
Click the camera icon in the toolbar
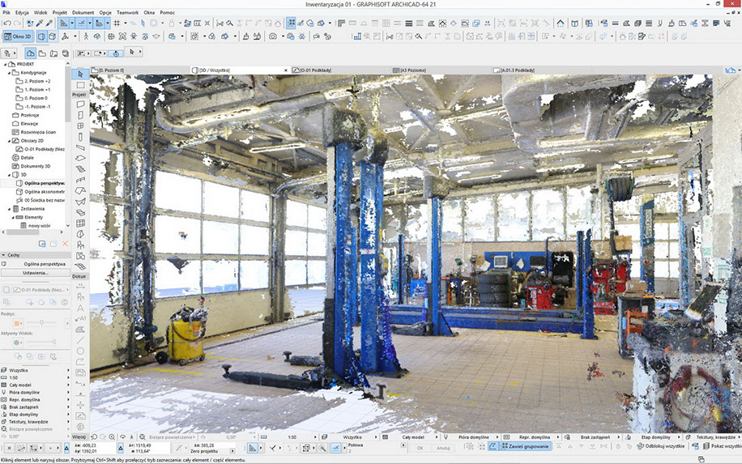click(274, 36)
